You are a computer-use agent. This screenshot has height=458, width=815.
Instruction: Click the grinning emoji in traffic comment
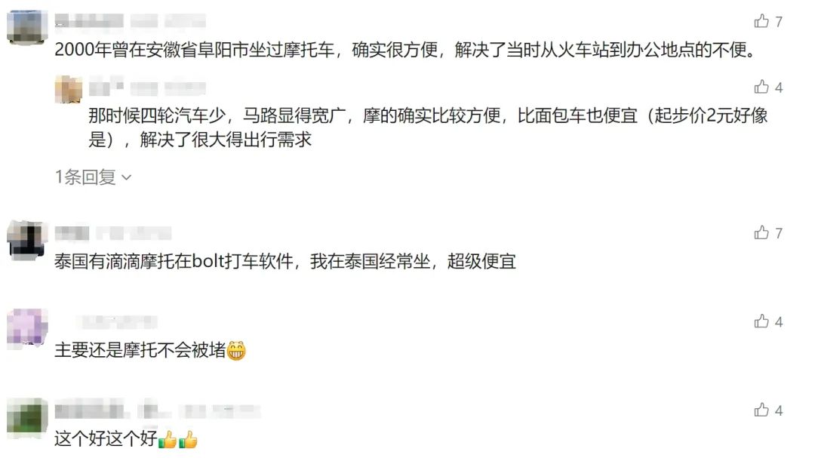click(236, 350)
